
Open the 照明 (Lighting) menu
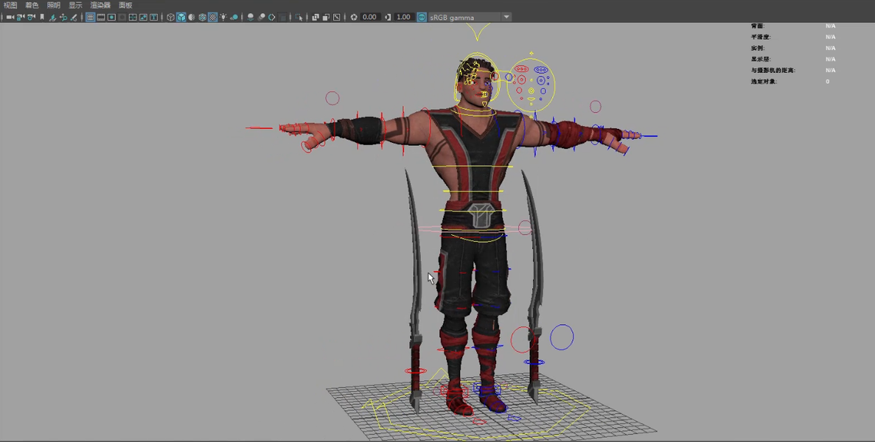pos(54,5)
